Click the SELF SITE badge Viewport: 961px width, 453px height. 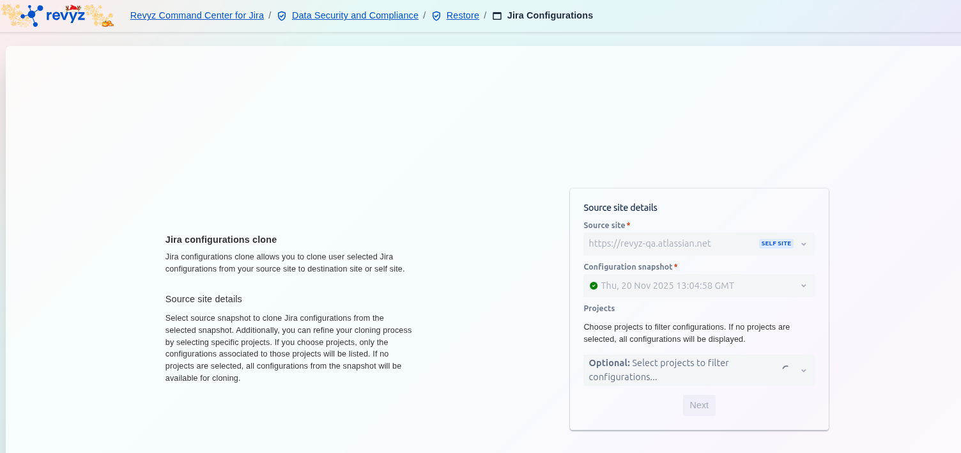tap(776, 243)
